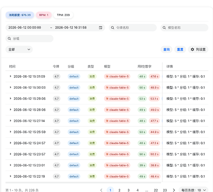Expand the row 2026-06-12 15:28:06

click(10, 109)
